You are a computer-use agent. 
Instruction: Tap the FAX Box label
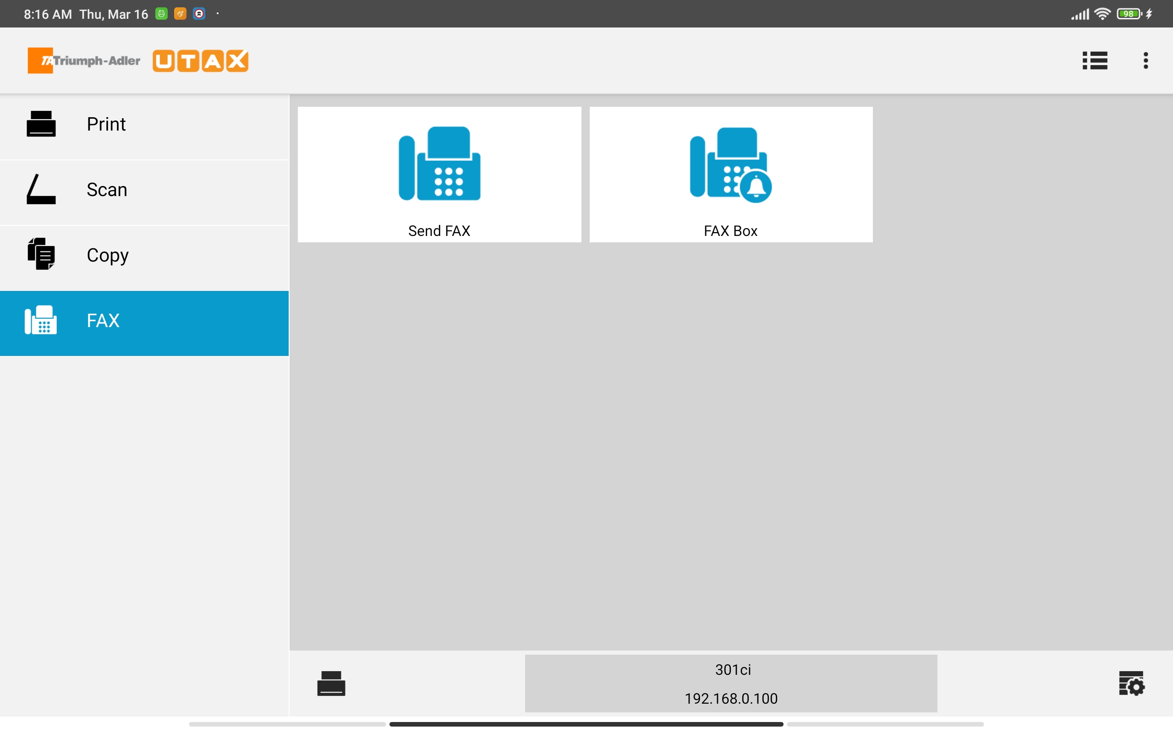tap(730, 231)
